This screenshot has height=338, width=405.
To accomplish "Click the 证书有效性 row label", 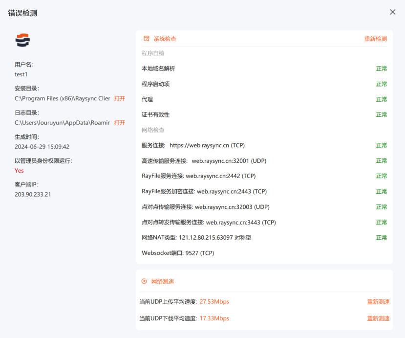I will (x=155, y=114).
